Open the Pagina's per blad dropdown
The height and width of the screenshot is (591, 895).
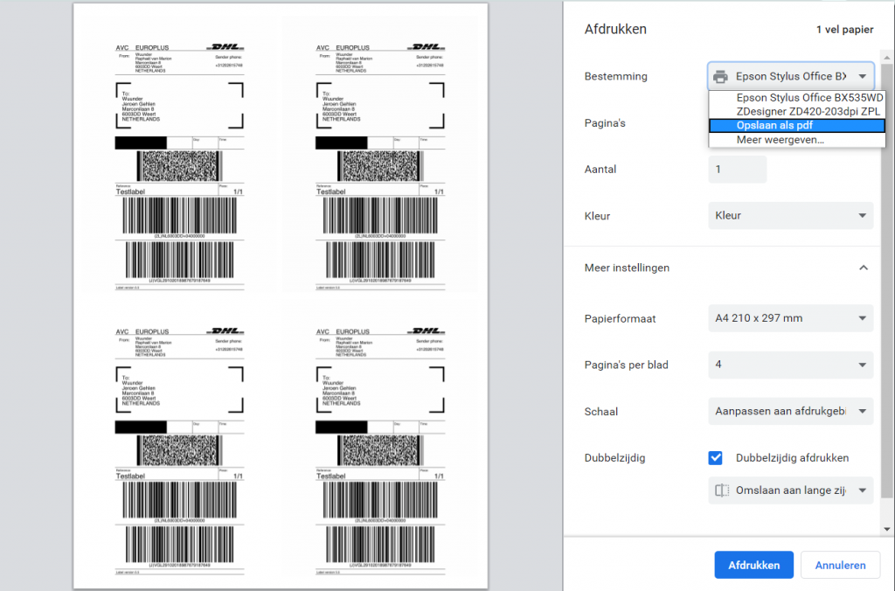coord(790,365)
